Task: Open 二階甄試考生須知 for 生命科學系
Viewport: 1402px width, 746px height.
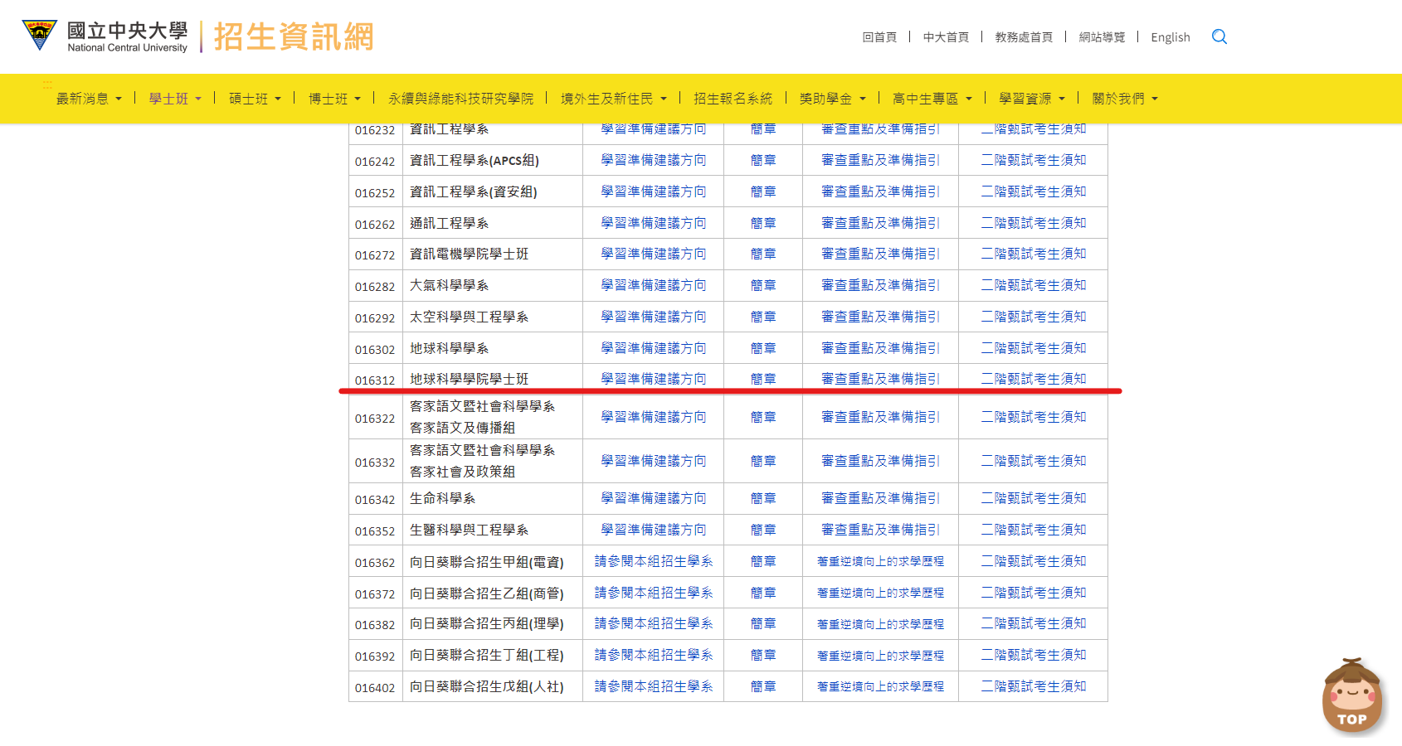Action: pos(1032,498)
